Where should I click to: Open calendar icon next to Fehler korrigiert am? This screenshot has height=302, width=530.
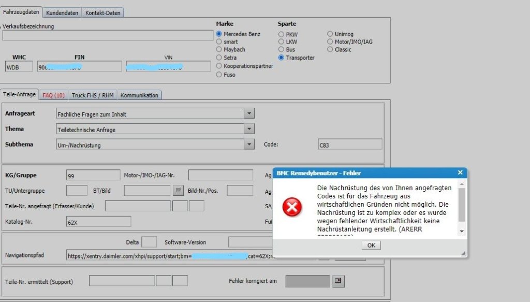pos(338,281)
